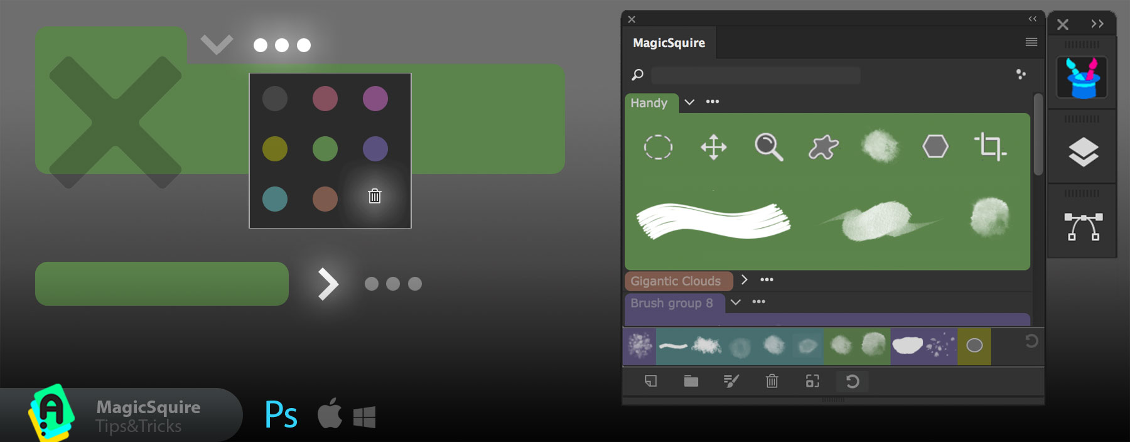Collapse MagicSquire panel with double-left arrows
The image size is (1130, 442).
point(1032,19)
